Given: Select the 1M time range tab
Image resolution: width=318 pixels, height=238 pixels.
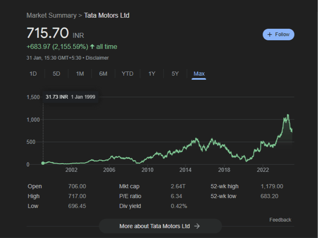Looking at the screenshot, I should (80, 74).
